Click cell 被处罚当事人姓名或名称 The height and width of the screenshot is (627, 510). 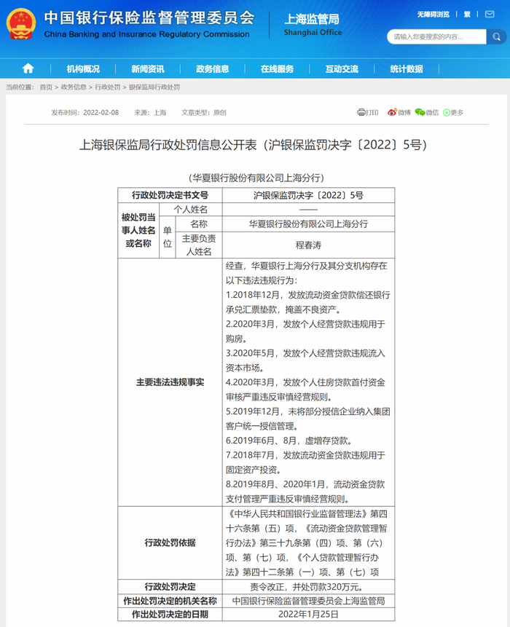(x=138, y=230)
